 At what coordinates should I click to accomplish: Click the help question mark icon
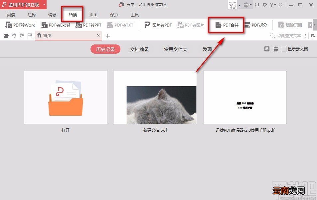click(x=271, y=5)
